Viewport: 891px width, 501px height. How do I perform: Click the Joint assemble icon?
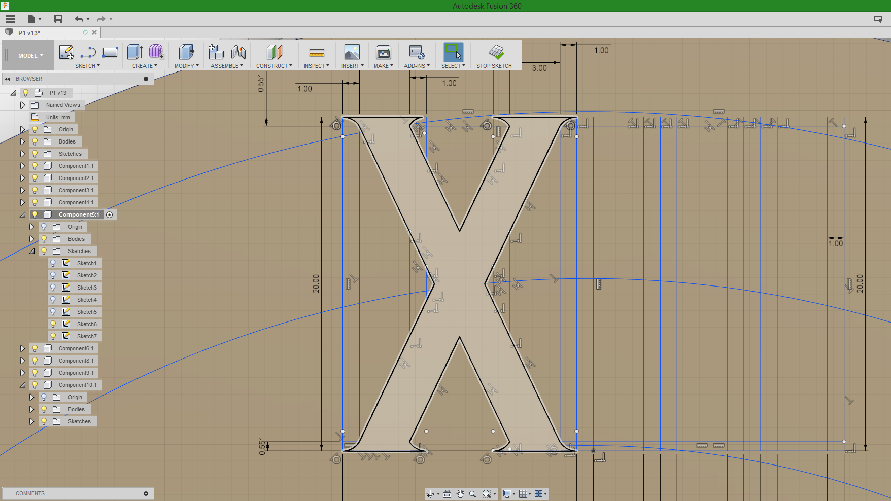(x=238, y=52)
